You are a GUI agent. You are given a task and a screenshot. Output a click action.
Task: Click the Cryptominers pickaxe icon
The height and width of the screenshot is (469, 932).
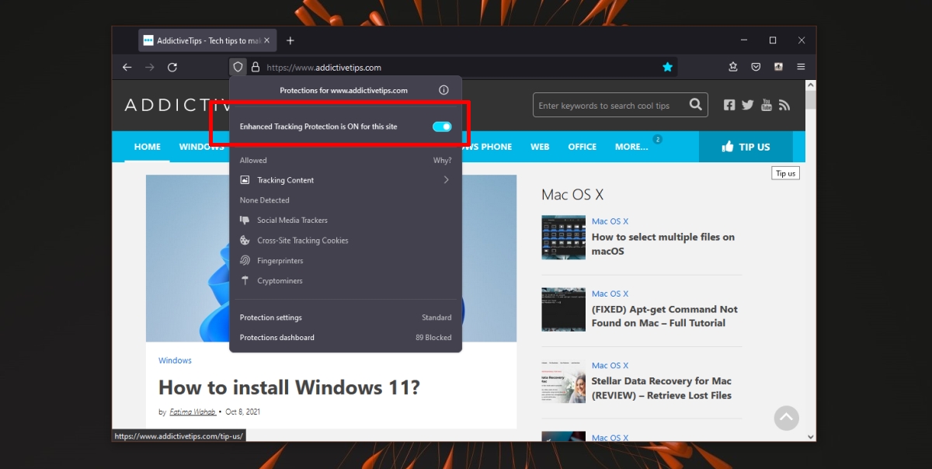point(245,281)
